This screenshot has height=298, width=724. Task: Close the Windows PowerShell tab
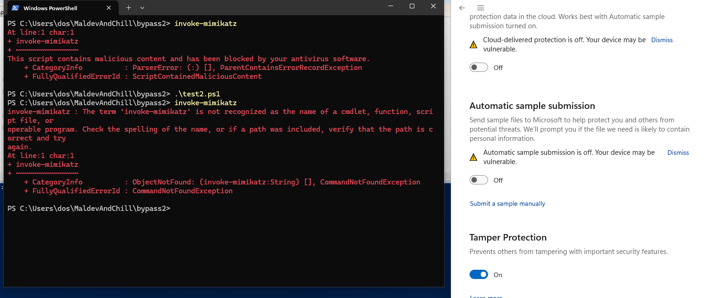(x=110, y=8)
